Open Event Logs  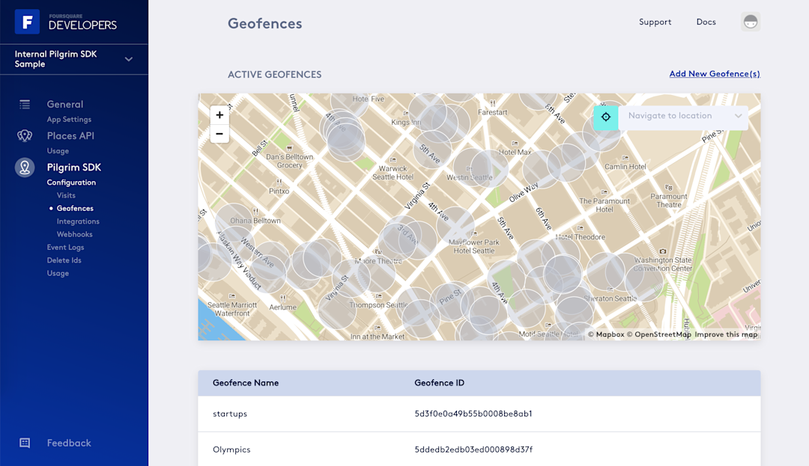65,247
